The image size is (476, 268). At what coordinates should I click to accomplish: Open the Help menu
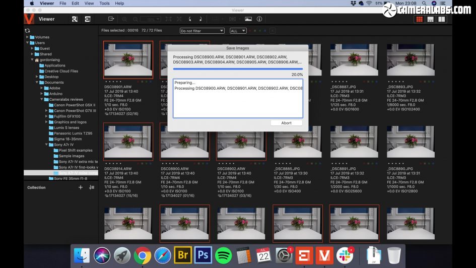tap(119, 4)
